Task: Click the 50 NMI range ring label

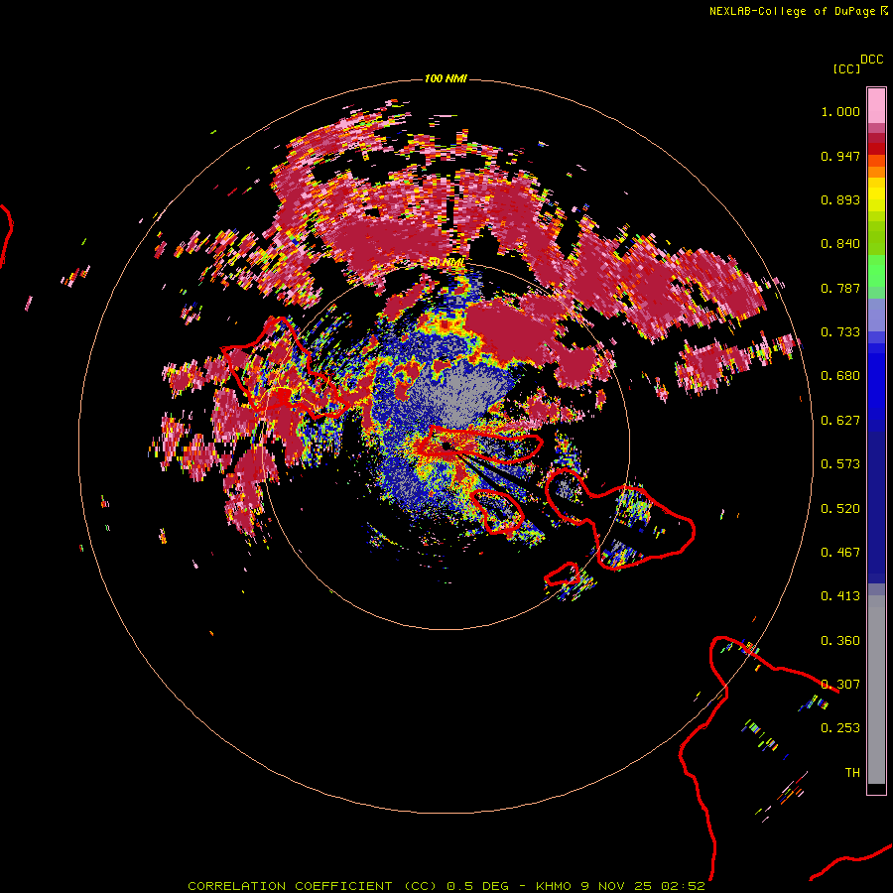Action: (446, 262)
